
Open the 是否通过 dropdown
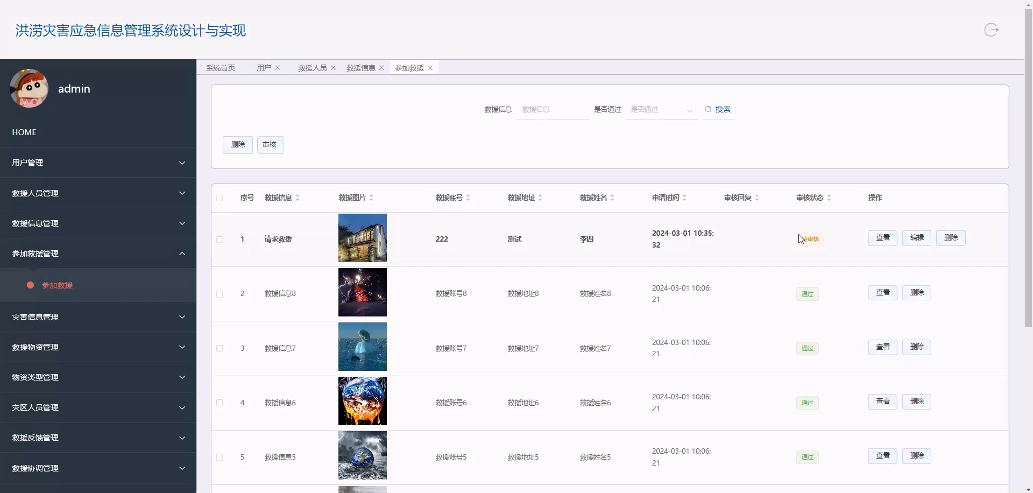[662, 110]
